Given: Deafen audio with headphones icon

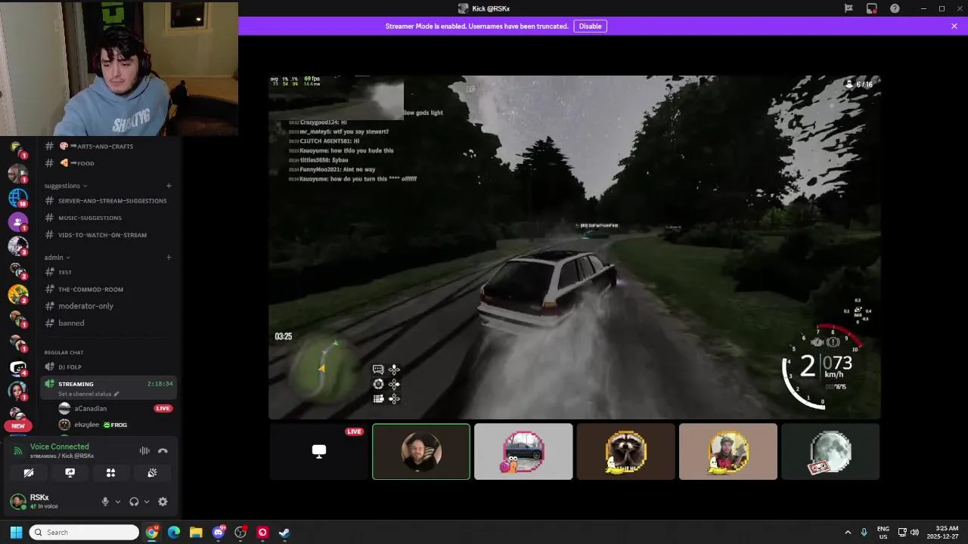Looking at the screenshot, I should [x=134, y=502].
